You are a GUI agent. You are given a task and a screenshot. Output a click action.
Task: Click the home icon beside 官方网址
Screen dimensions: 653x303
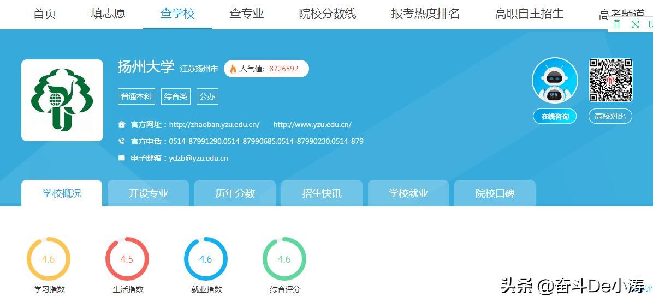[x=122, y=124]
